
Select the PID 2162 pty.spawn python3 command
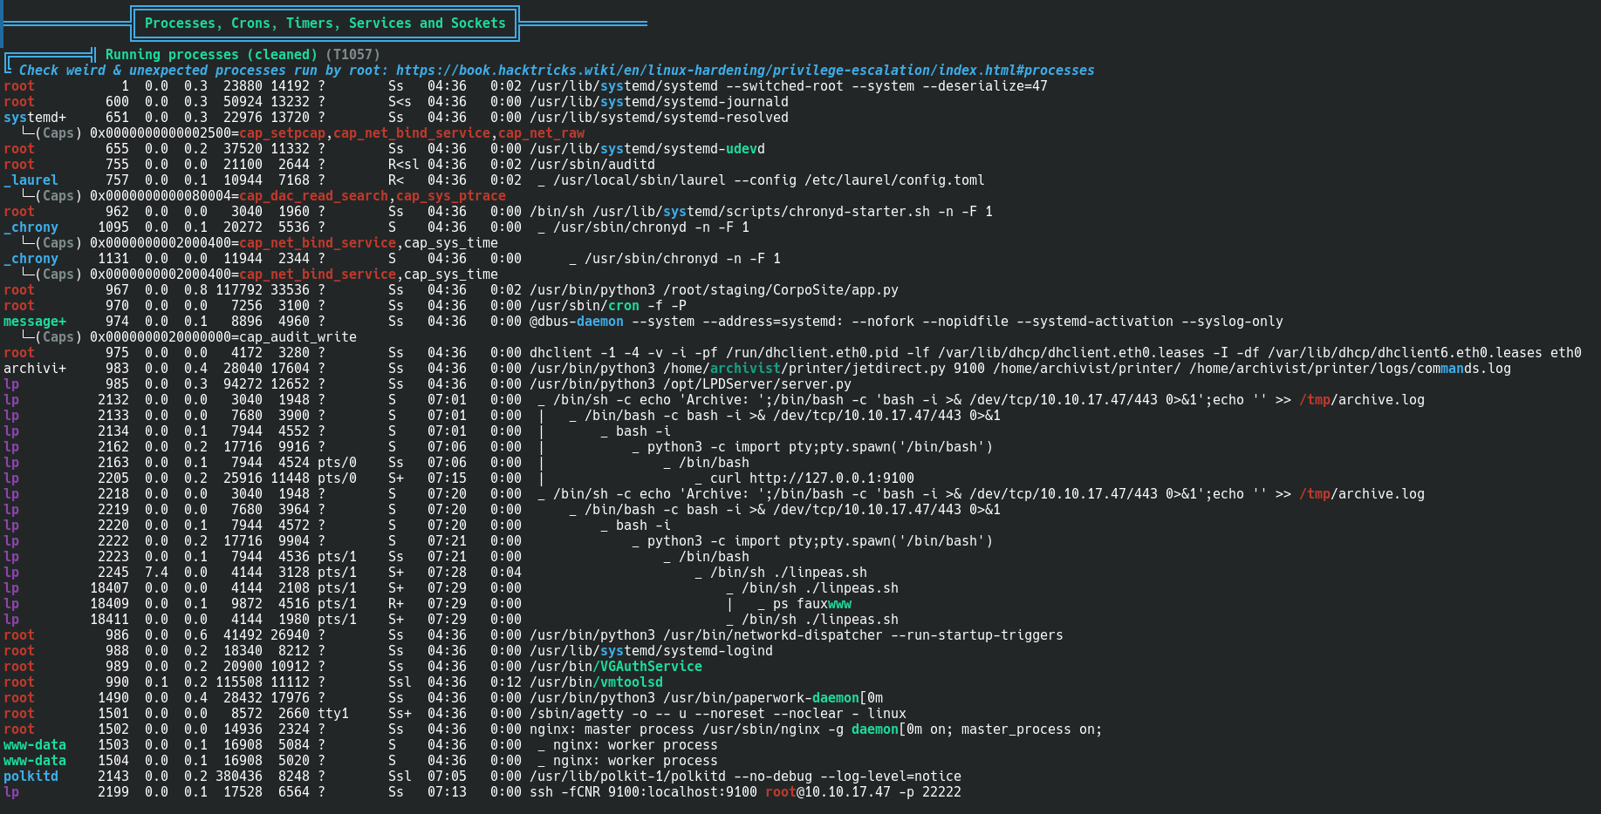point(820,447)
